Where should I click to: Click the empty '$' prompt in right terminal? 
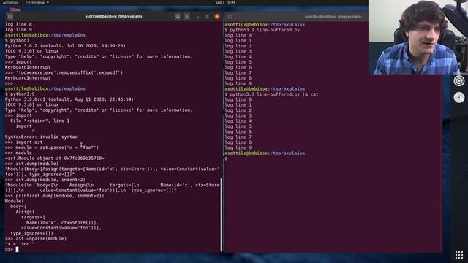click(x=229, y=159)
